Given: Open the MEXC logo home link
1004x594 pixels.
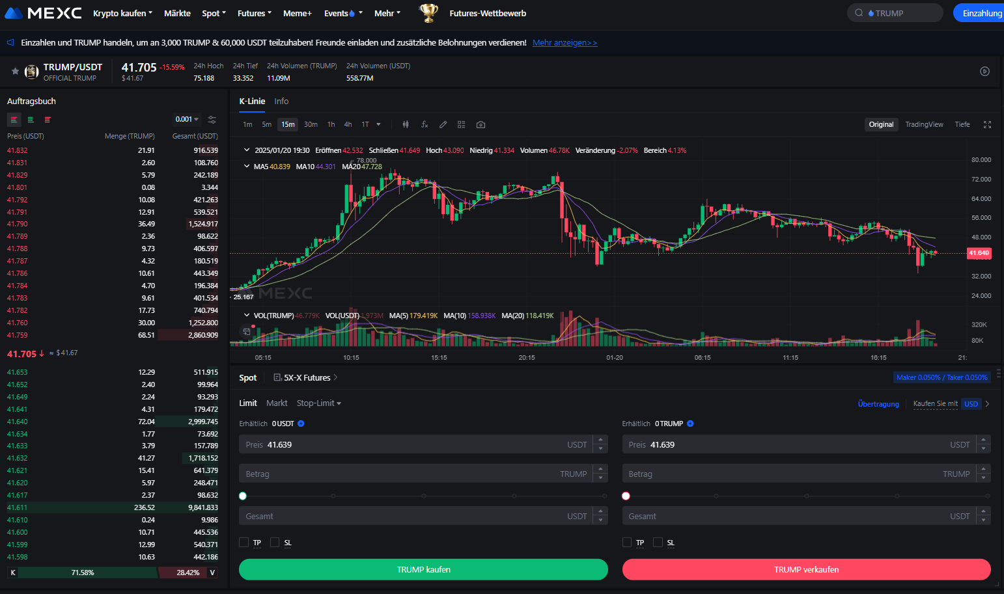Looking at the screenshot, I should (x=43, y=13).
